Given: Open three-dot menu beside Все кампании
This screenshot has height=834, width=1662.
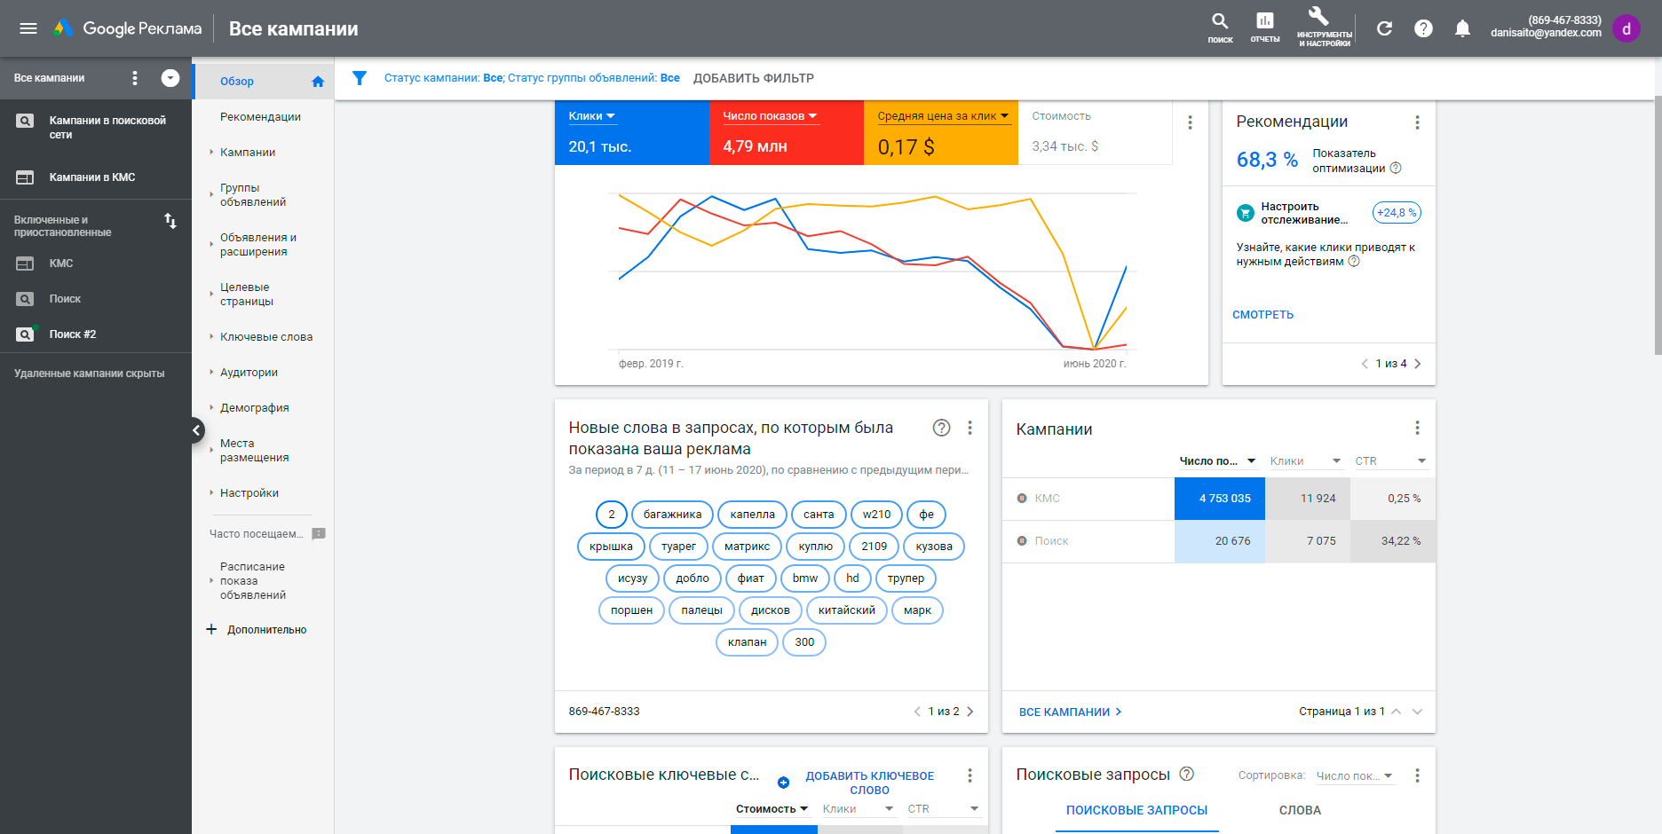Looking at the screenshot, I should click(135, 78).
